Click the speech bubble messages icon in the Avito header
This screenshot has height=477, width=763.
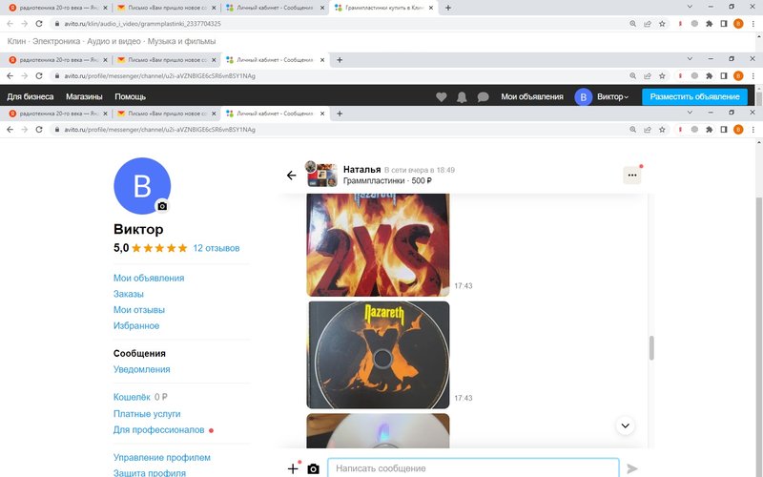(x=483, y=97)
